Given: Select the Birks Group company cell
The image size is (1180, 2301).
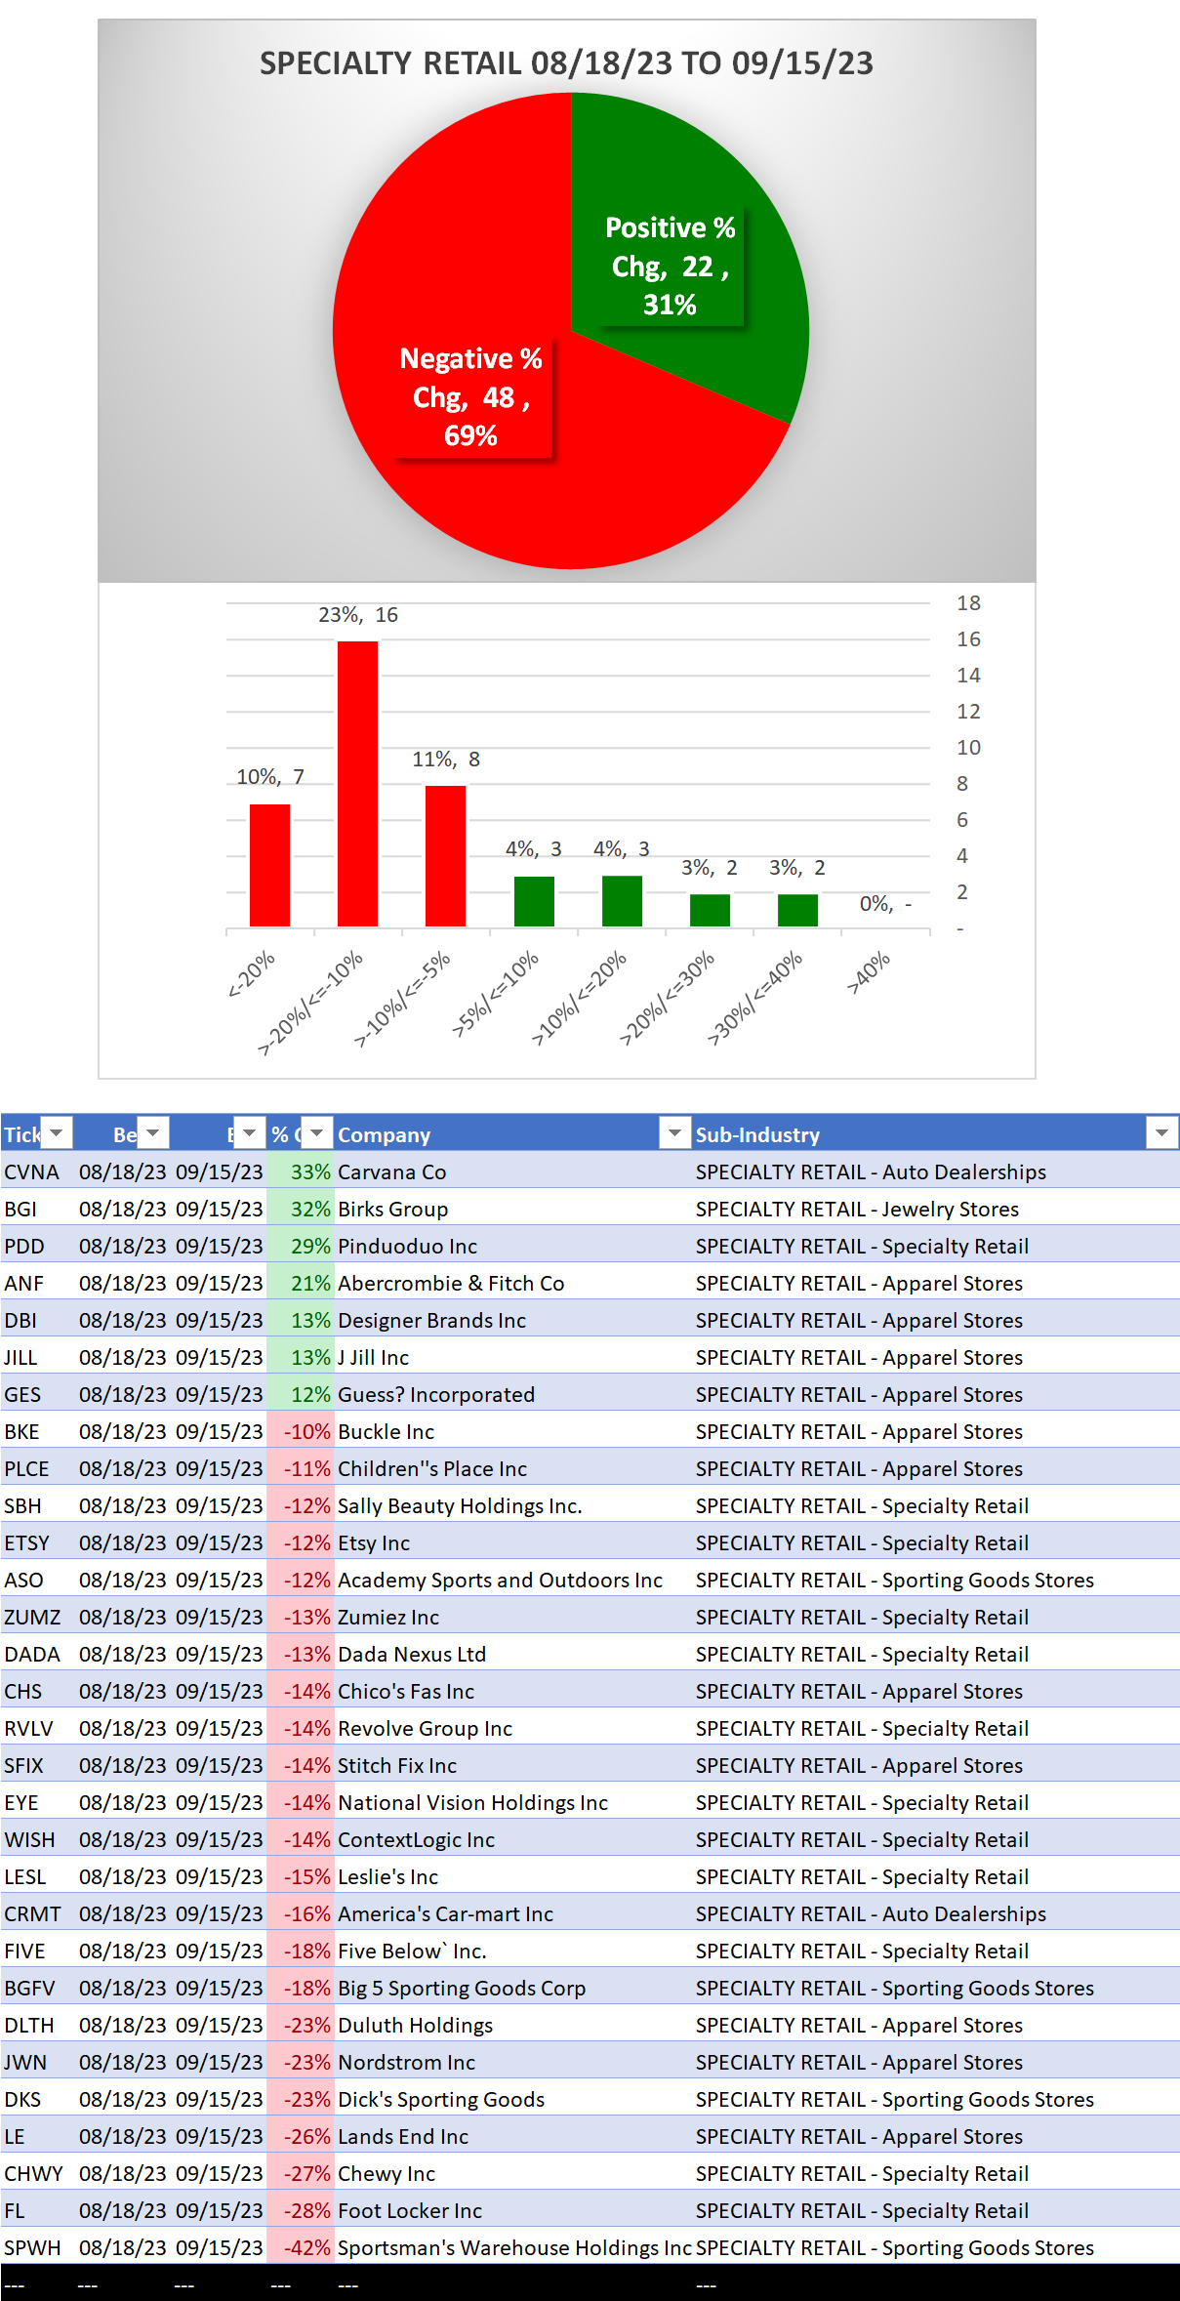Looking at the screenshot, I should click(513, 1209).
